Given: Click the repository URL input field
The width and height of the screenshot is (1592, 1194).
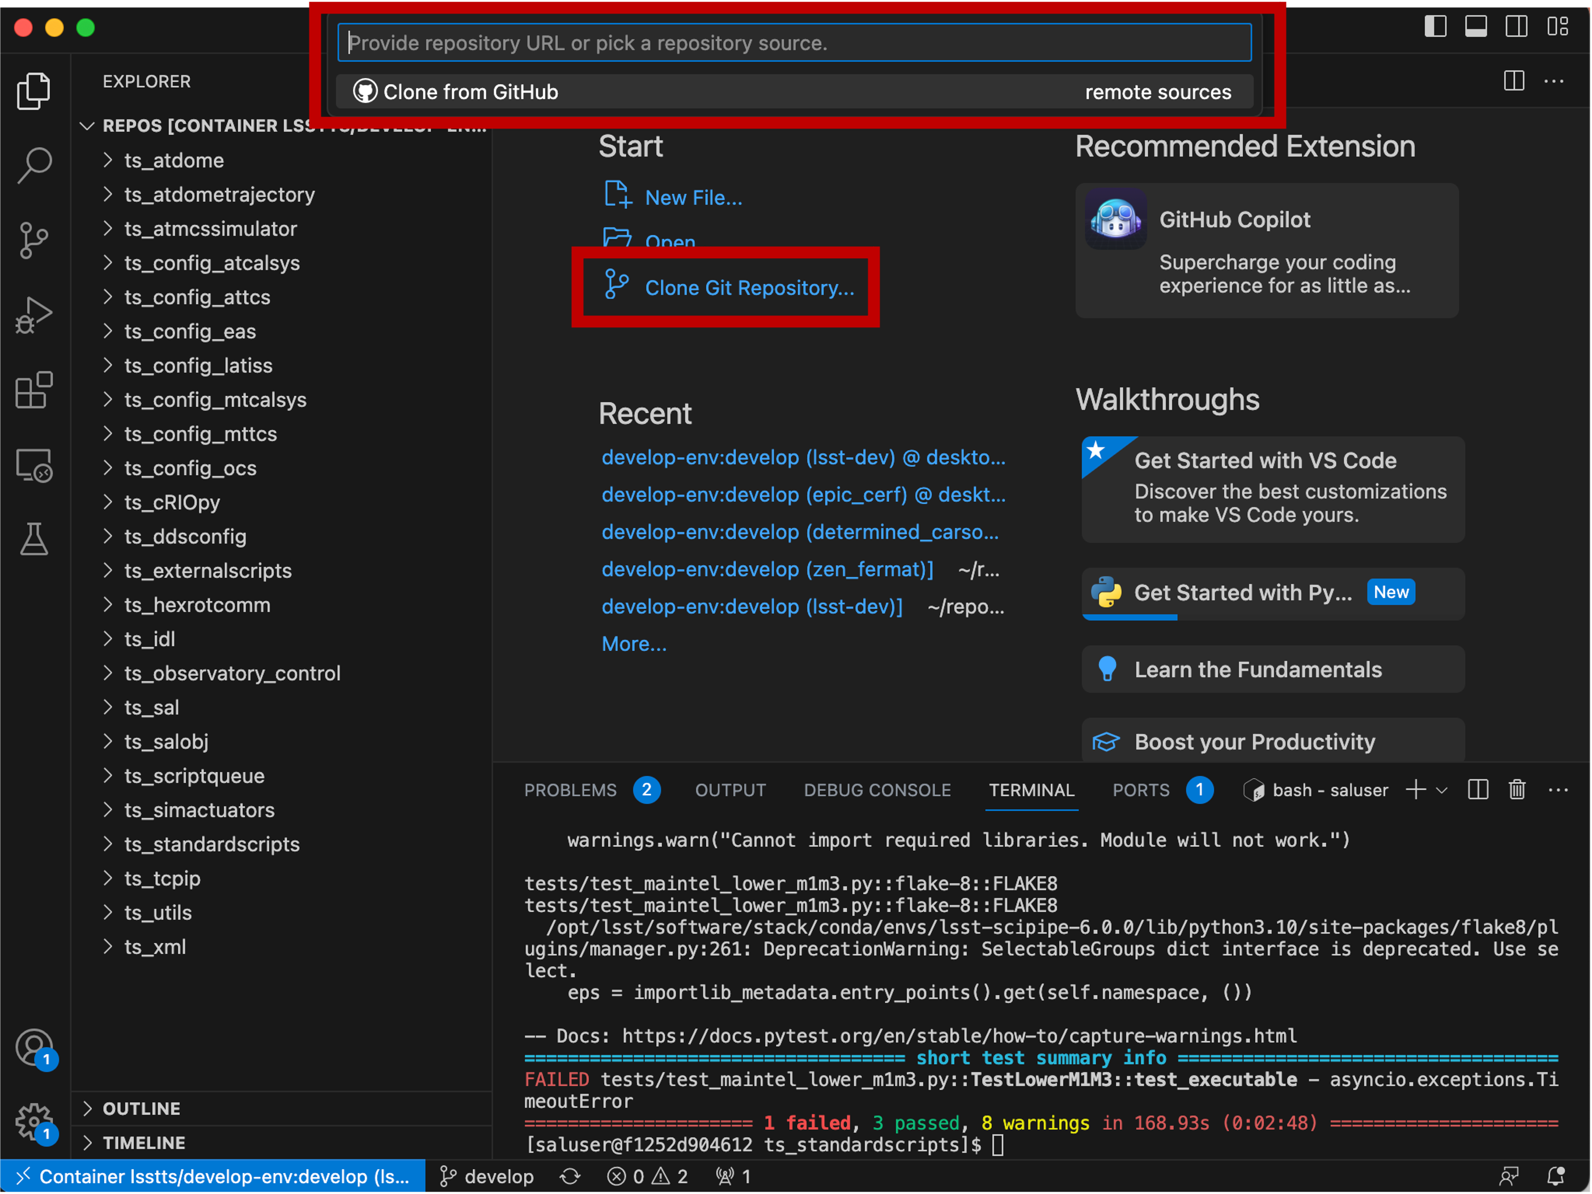Looking at the screenshot, I should tap(795, 43).
